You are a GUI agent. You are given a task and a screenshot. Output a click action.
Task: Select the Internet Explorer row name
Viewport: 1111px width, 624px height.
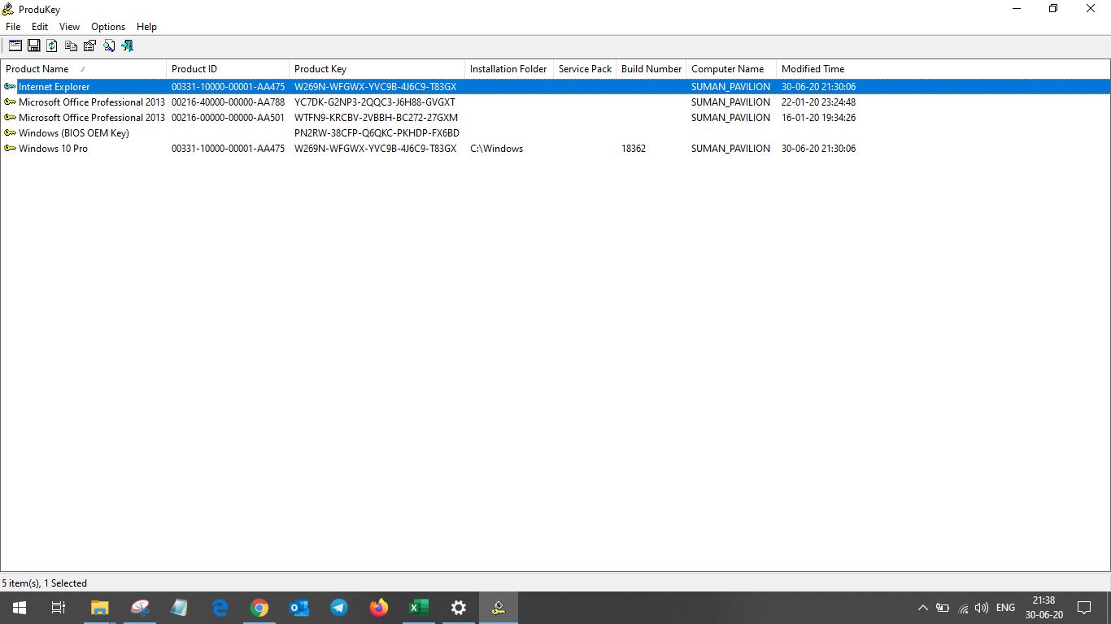pyautogui.click(x=54, y=87)
